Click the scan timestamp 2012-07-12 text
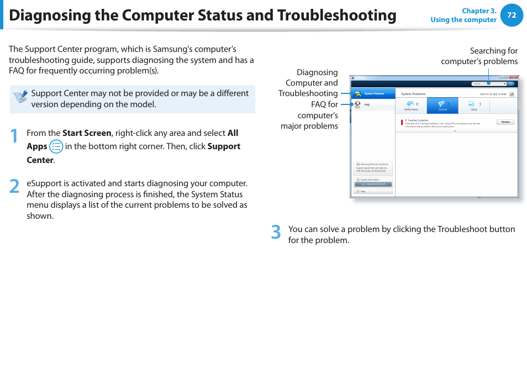Screen dimensions: 527x374 (x=493, y=94)
